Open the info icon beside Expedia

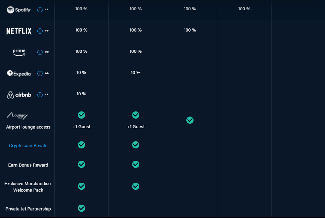tap(40, 73)
